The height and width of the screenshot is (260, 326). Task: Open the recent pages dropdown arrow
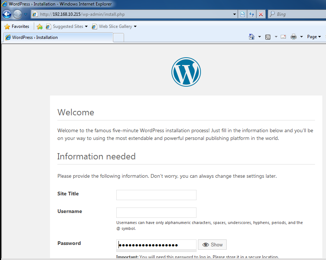click(x=26, y=14)
